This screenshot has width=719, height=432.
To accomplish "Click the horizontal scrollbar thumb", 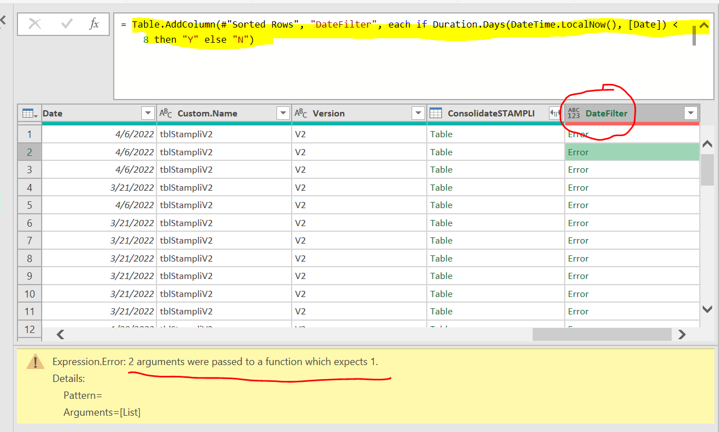I will click(602, 334).
